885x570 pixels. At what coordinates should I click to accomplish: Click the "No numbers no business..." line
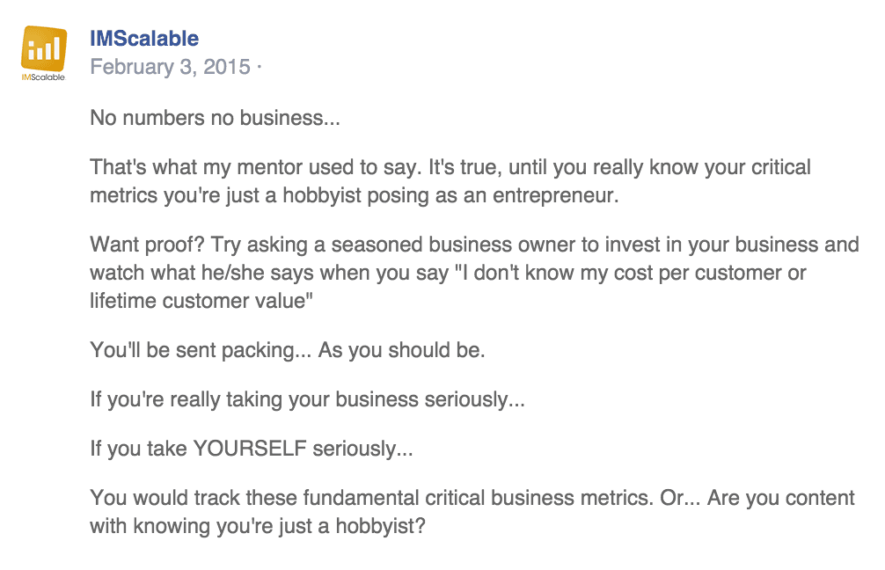coord(215,118)
